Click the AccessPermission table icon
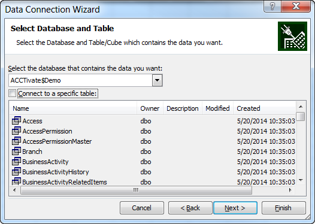 click(x=16, y=131)
